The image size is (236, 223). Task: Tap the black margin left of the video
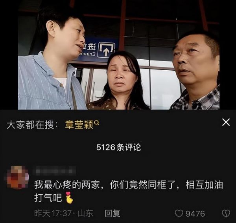pyautogui.click(x=9, y=55)
